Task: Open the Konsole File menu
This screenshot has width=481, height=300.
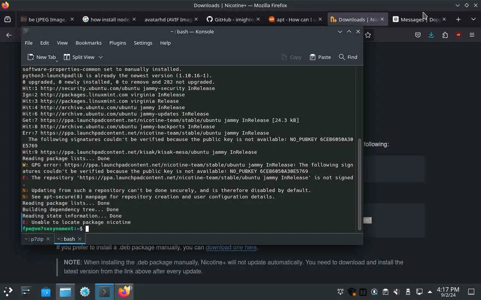Action: (29, 43)
